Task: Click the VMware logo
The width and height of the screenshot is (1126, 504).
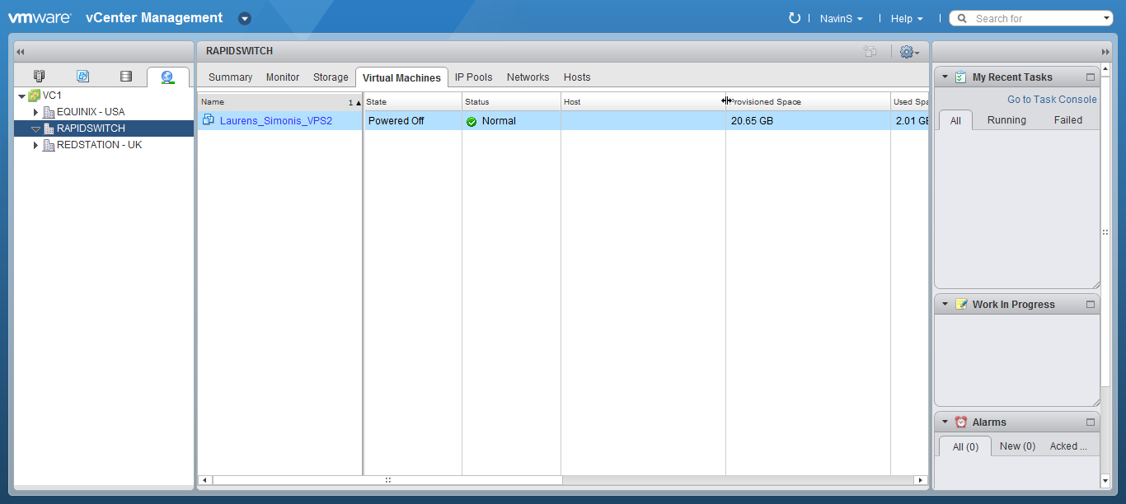Action: pyautogui.click(x=40, y=17)
